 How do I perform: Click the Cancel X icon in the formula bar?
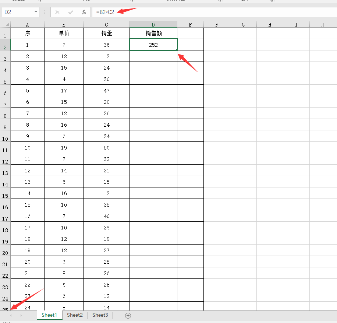coord(57,12)
